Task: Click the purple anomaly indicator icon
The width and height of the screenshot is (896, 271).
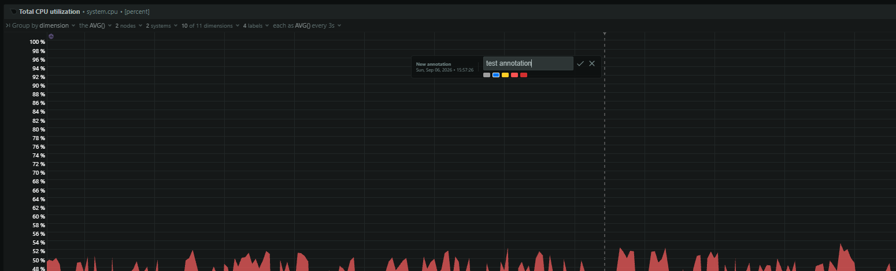Action: [51, 36]
